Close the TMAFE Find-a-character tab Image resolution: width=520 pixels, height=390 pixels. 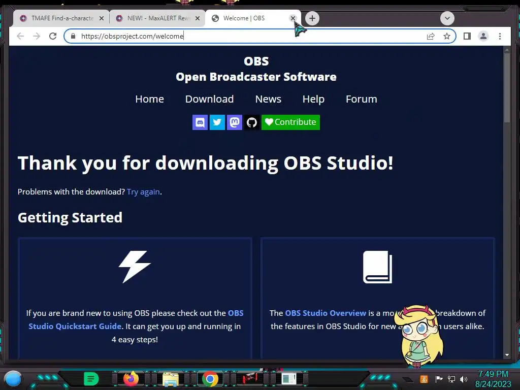click(102, 18)
